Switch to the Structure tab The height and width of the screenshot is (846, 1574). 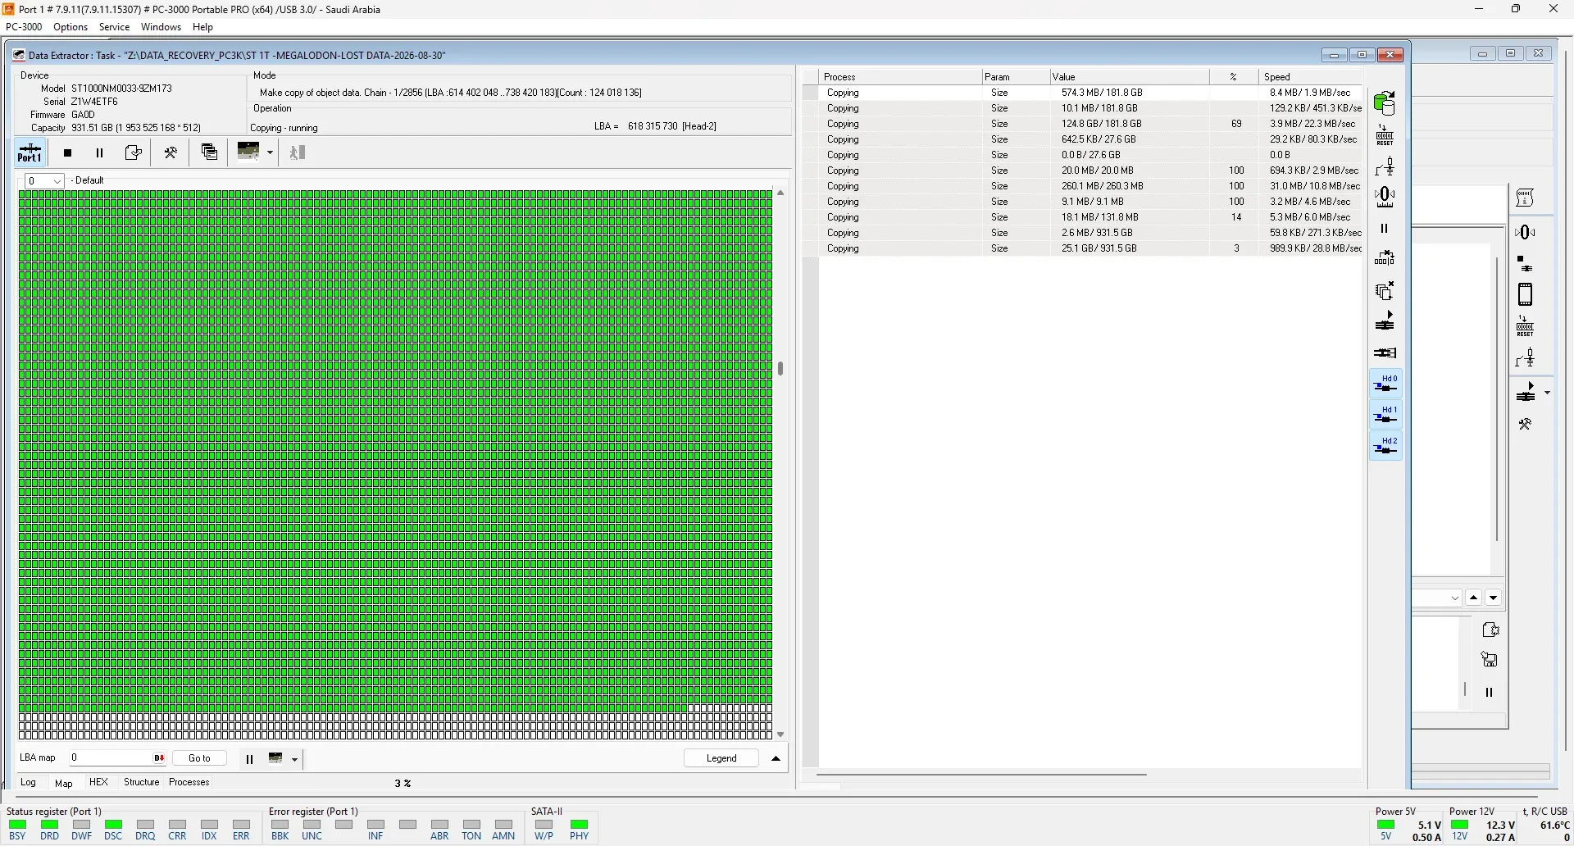coord(142,783)
